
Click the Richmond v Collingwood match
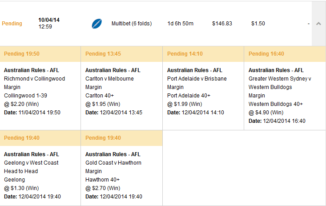[x=35, y=79]
